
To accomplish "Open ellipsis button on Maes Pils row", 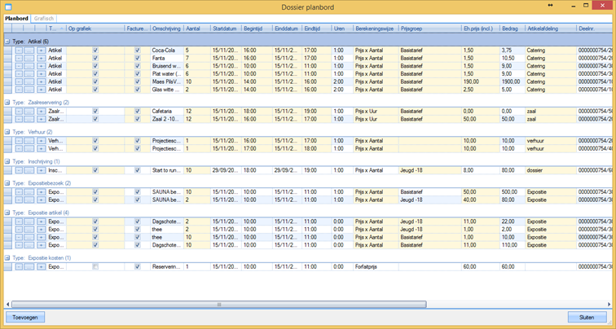I will click(x=29, y=81).
